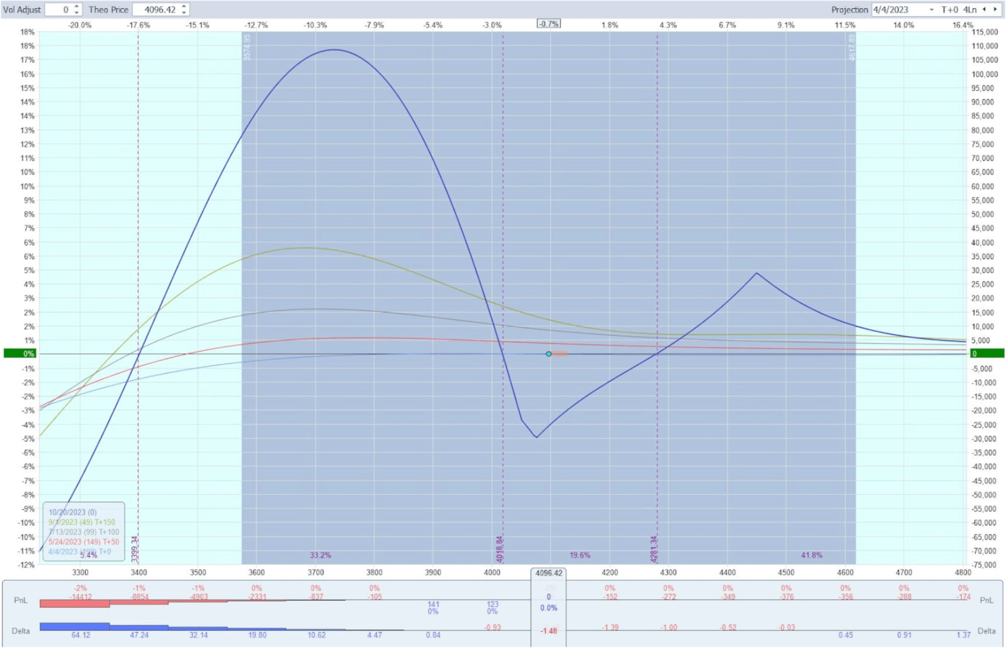Click the 3574.95 range boundary label
The width and height of the screenshot is (1006, 649).
coord(247,47)
